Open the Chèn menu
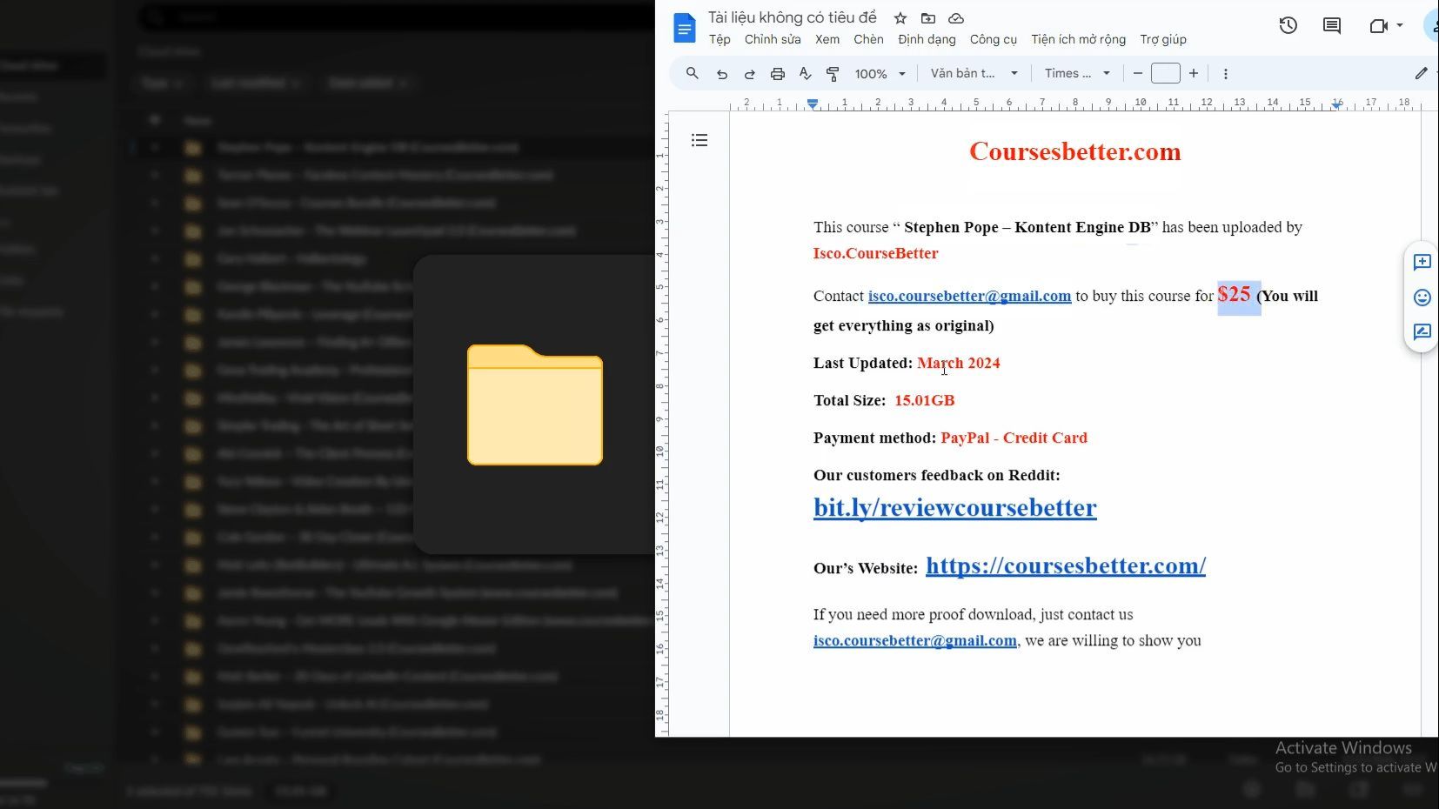This screenshot has height=809, width=1439. (x=868, y=39)
